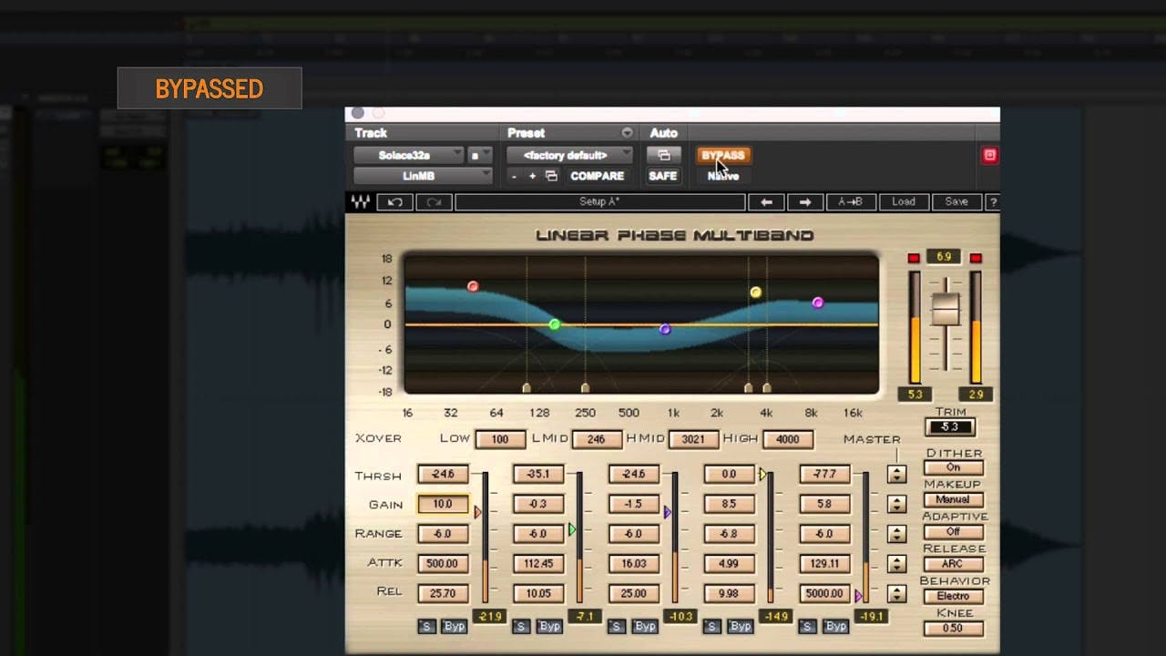Click the Low band Gain value field
The height and width of the screenshot is (656, 1166).
pyautogui.click(x=443, y=504)
